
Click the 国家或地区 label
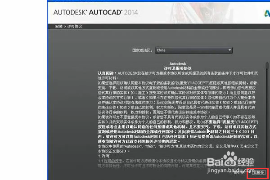pos(142,50)
